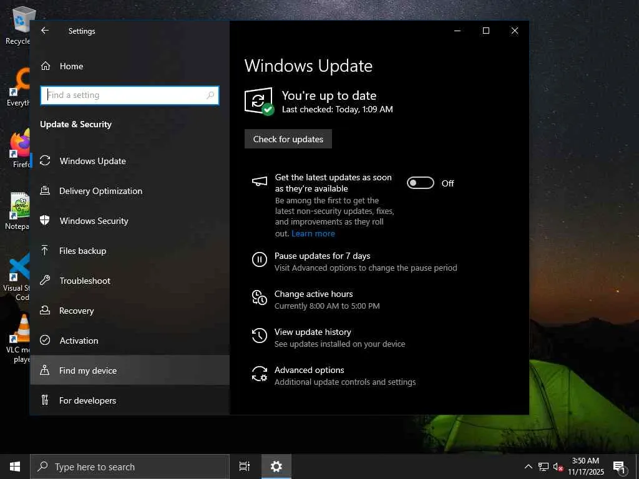Click the Troubleshoot wrench icon

[x=45, y=280]
